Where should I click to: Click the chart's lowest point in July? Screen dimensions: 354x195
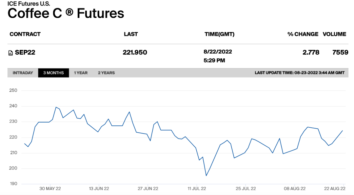206,176
